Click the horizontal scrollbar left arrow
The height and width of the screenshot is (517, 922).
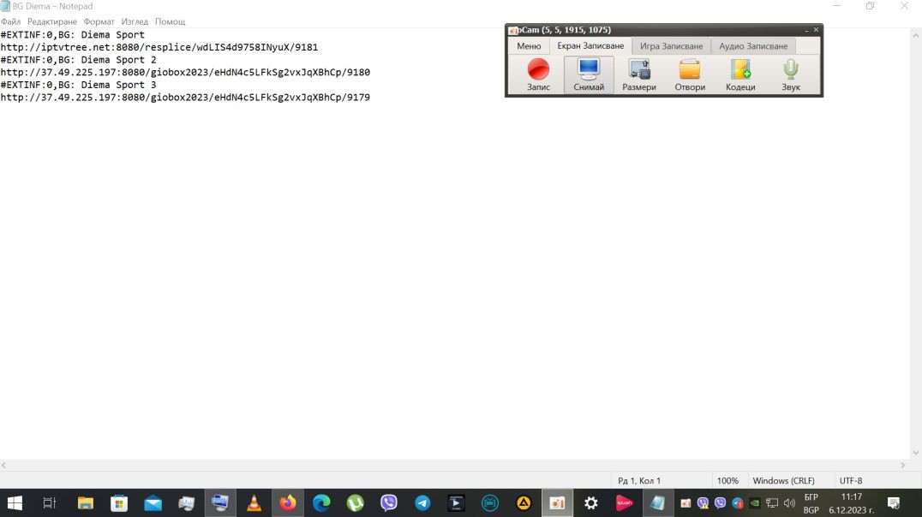point(4,465)
